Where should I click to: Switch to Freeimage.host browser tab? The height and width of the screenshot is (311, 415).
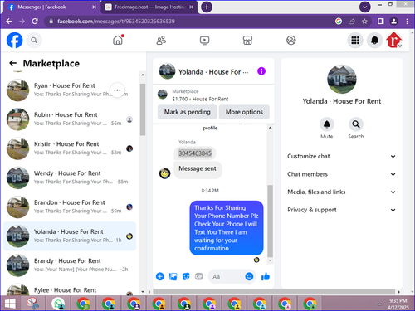(x=149, y=7)
